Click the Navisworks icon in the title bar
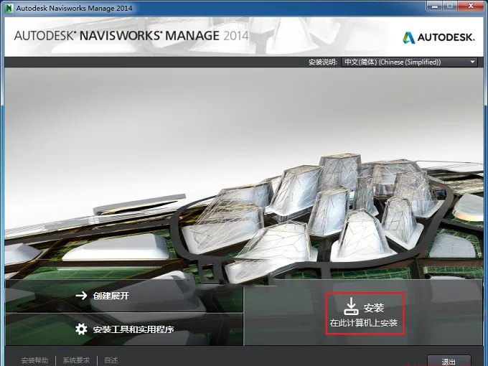The image size is (488, 366). (x=9, y=8)
